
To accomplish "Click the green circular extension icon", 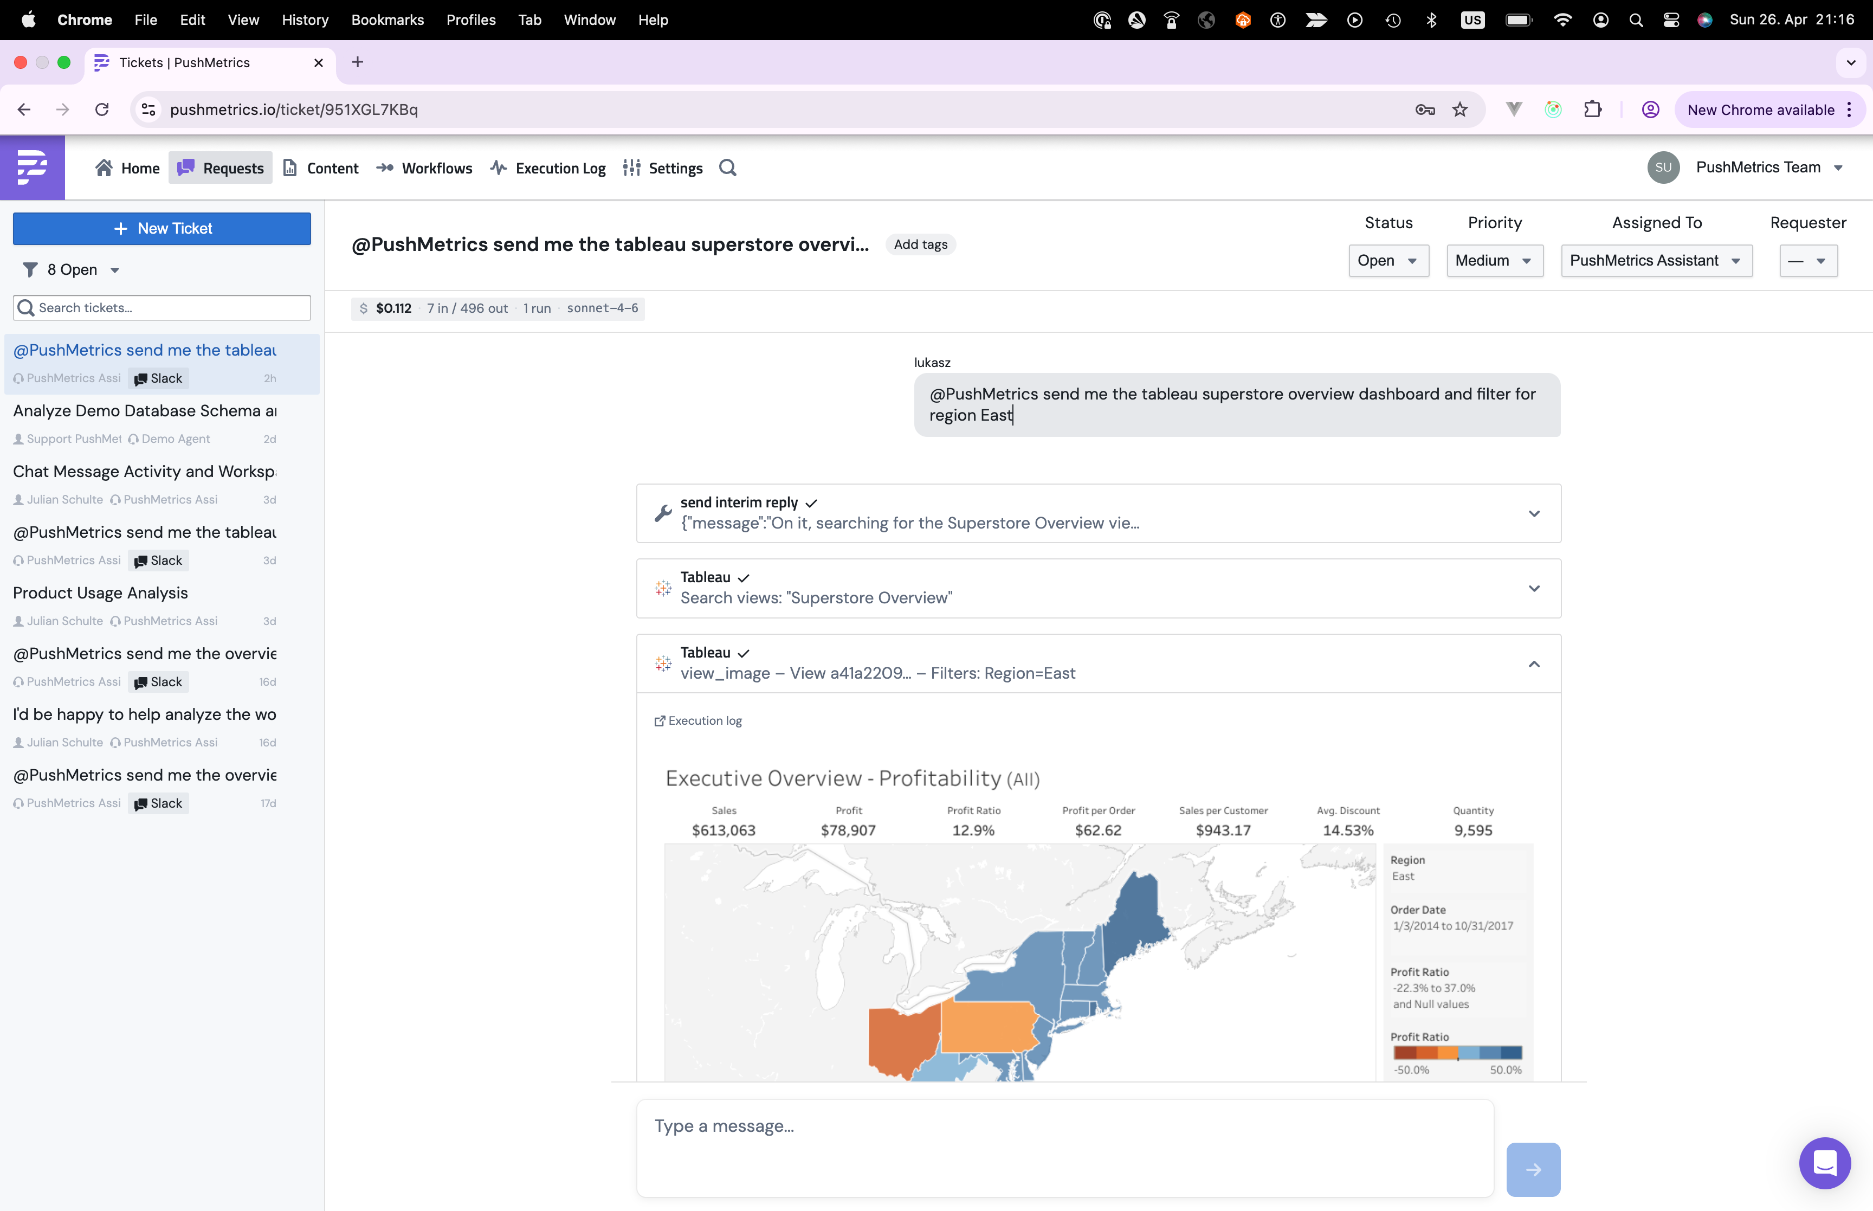I will tap(1552, 109).
